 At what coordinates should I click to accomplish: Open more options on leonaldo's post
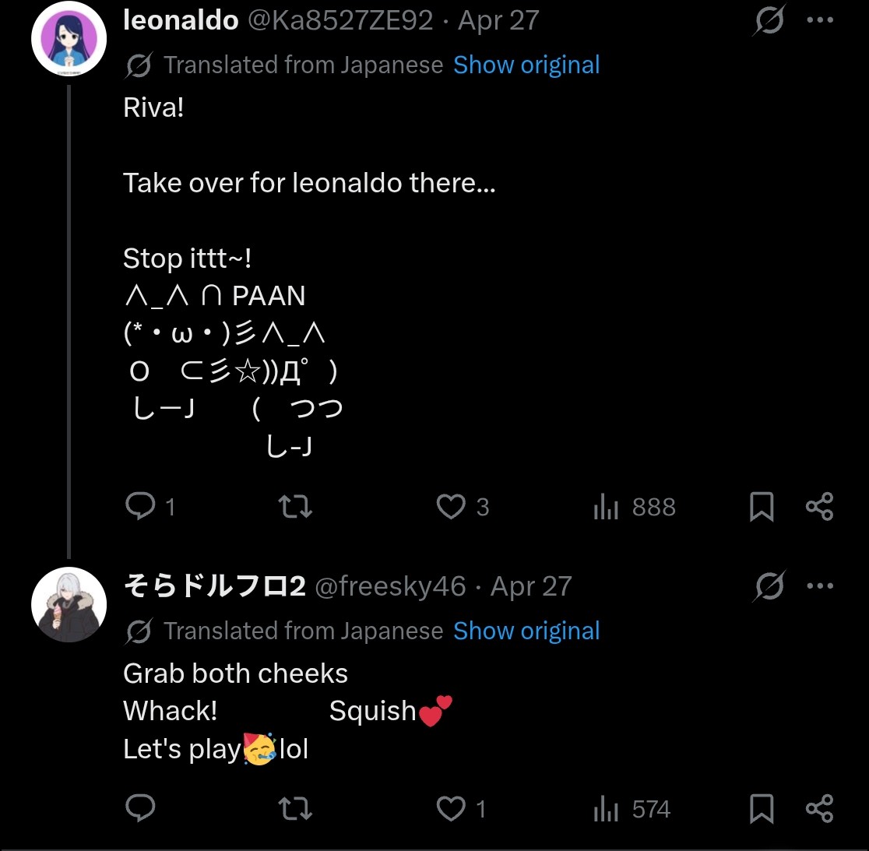[820, 21]
